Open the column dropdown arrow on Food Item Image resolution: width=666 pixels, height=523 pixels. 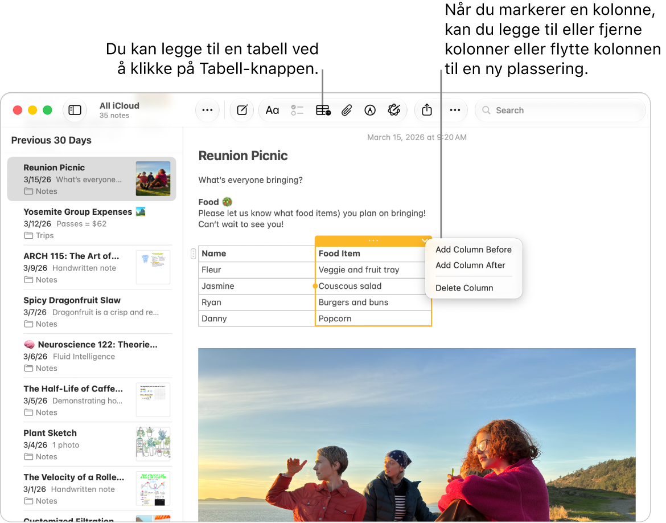point(424,240)
